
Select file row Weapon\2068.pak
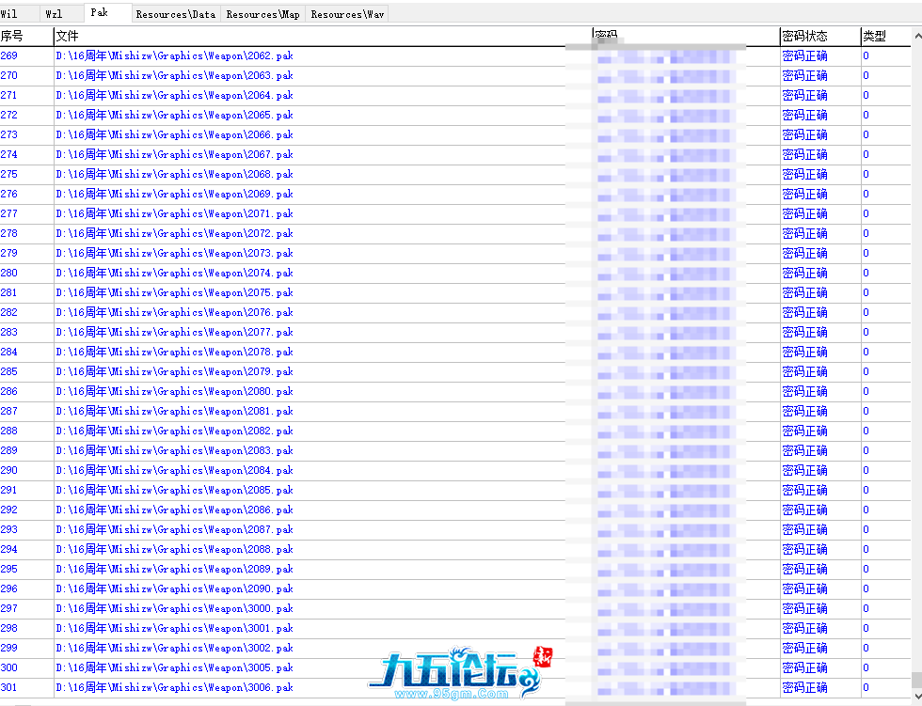455,175
